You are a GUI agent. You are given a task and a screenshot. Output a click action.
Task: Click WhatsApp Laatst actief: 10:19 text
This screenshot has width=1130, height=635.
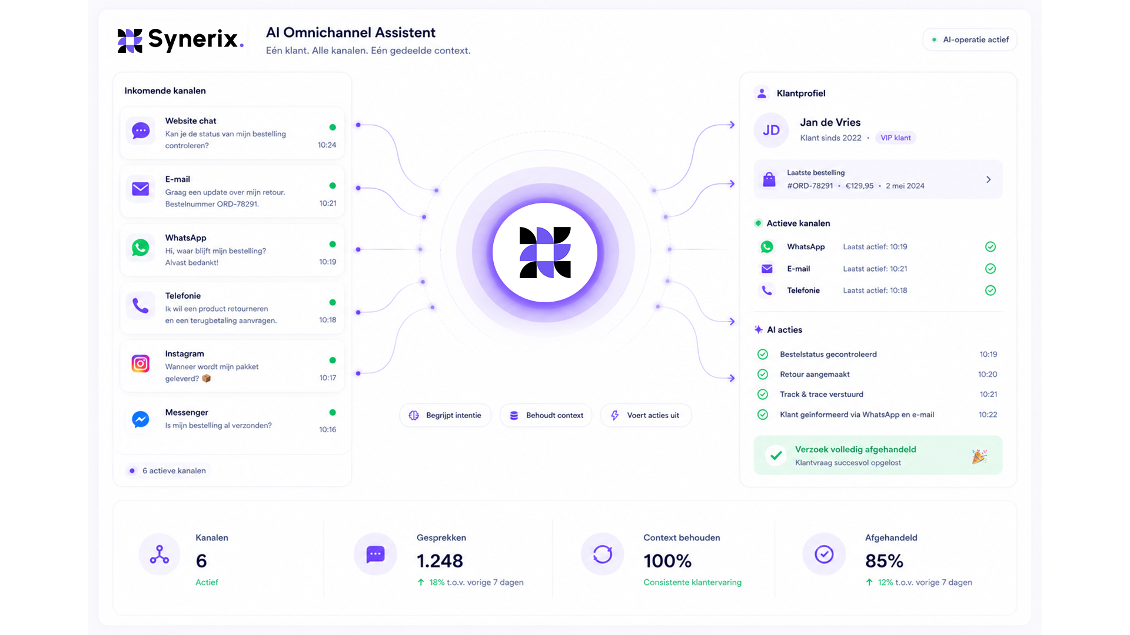(875, 247)
